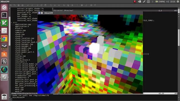Select hdr_shader.fs in the file tree
The height and width of the screenshot is (101, 180).
[x=24, y=15]
